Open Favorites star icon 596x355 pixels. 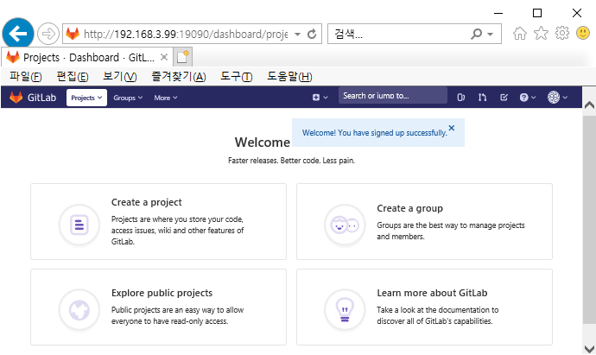click(x=541, y=34)
